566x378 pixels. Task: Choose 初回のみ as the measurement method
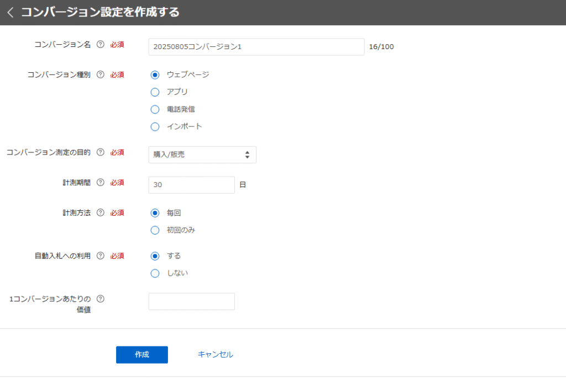pyautogui.click(x=155, y=230)
